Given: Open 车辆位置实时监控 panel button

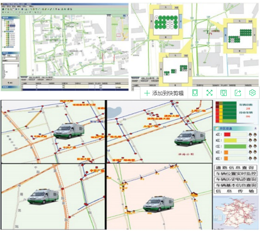Looking at the screenshot, I should (x=236, y=173).
